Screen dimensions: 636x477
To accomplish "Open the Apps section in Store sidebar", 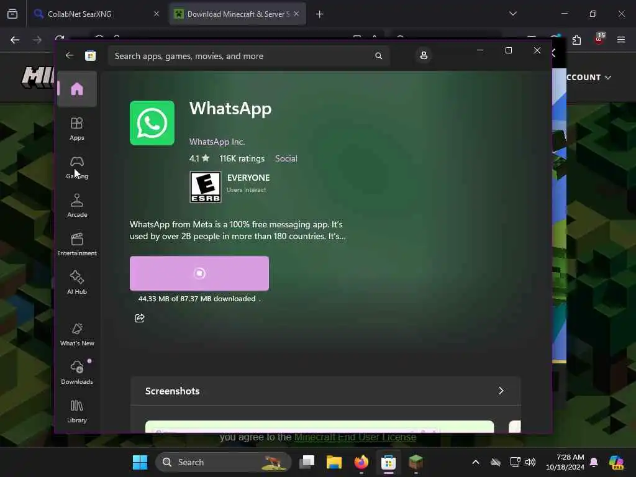I will pyautogui.click(x=76, y=129).
